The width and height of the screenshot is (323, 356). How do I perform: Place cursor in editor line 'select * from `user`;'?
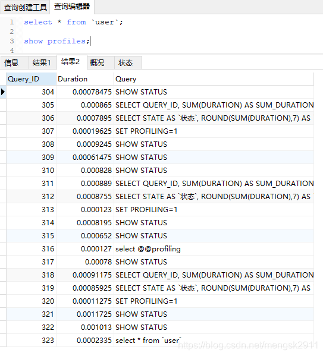(x=73, y=22)
